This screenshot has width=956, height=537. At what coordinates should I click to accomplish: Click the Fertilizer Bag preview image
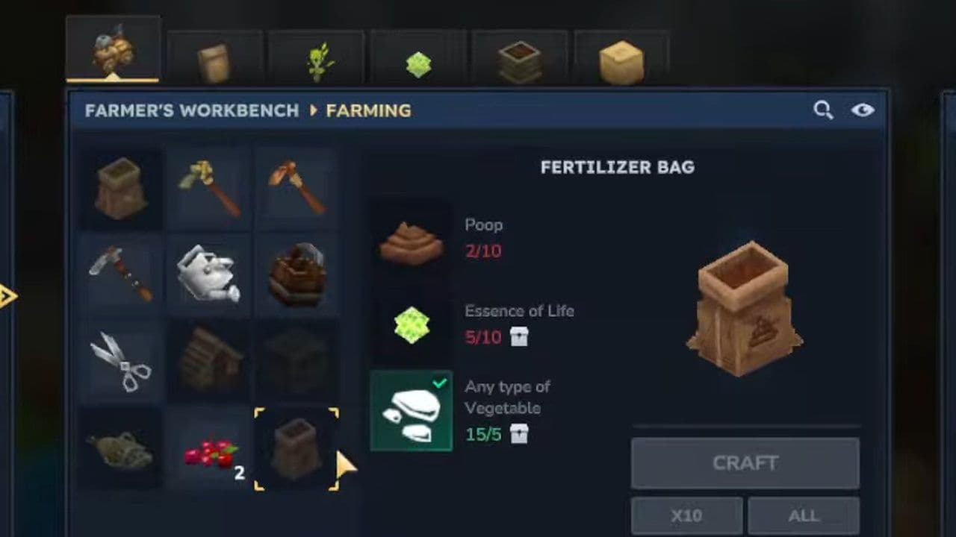(x=744, y=307)
